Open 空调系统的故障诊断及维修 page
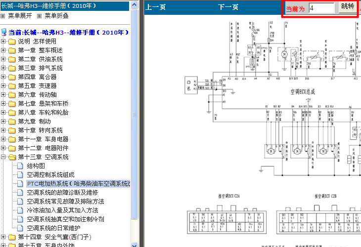361x247 pixels. (62, 193)
